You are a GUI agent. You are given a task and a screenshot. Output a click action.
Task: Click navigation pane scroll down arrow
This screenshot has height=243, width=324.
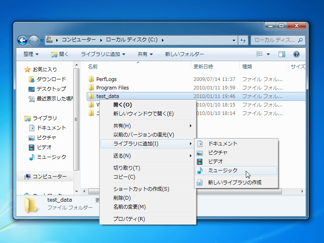coord(77,191)
